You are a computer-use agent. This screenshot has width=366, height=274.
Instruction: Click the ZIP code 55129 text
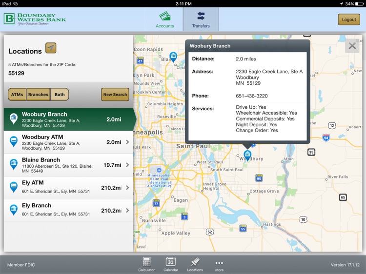tap(16, 73)
